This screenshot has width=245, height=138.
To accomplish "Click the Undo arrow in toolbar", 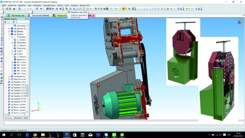I will pos(41,9).
